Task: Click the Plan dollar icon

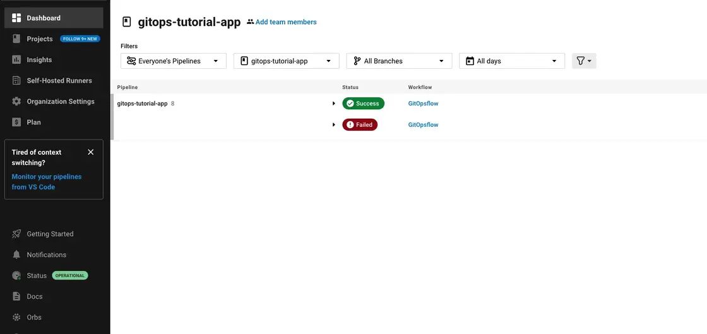Action: 16,122
